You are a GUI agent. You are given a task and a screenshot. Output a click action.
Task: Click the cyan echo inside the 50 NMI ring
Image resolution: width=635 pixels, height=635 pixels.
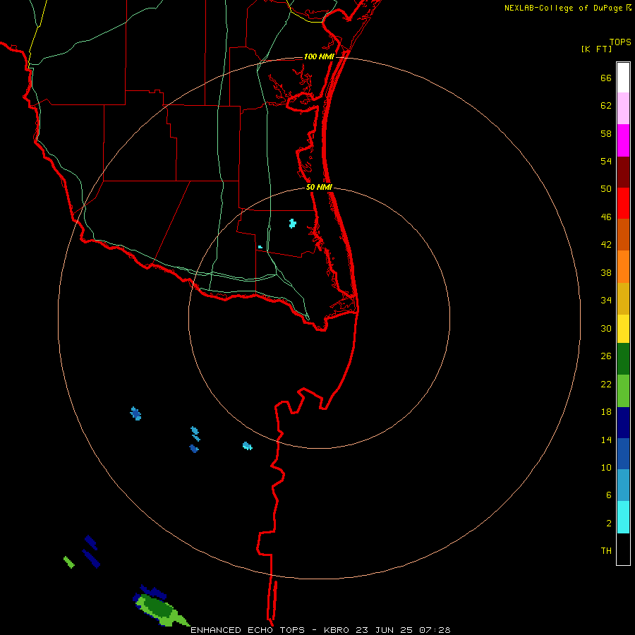pyautogui.click(x=292, y=223)
